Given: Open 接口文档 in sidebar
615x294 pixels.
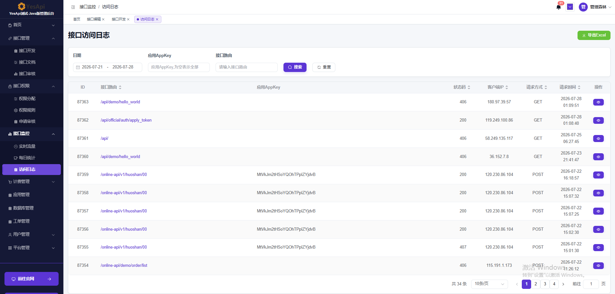Looking at the screenshot, I should [x=31, y=62].
